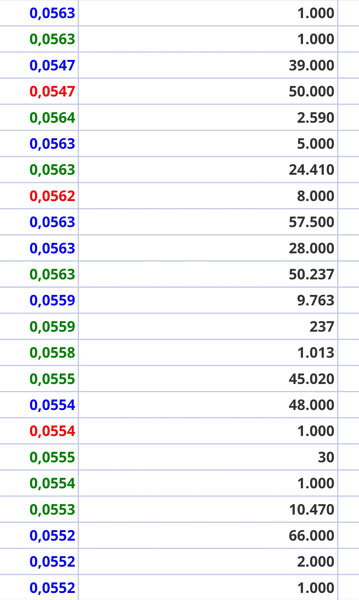Select the volume 24.410 cell
The image size is (359, 600).
click(311, 170)
